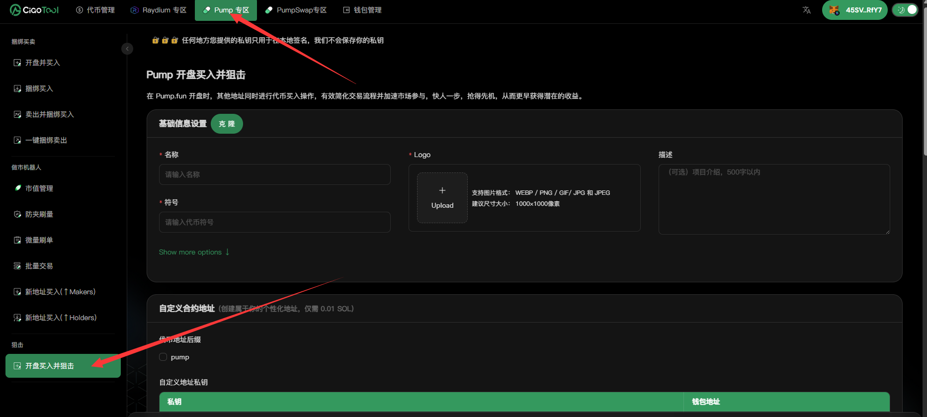The height and width of the screenshot is (417, 927).
Task: Click the 防夹刷量 shield icon
Action: (x=17, y=214)
